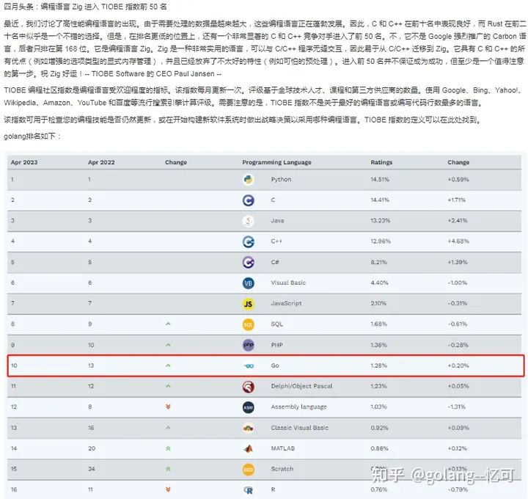This screenshot has width=528, height=499.
Task: Click the 'Classic Visual Basic' name
Action: click(300, 428)
